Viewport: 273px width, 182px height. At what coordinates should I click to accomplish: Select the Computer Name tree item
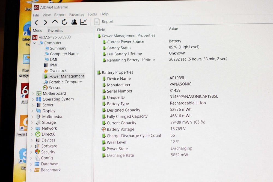pyautogui.click(x=62, y=54)
